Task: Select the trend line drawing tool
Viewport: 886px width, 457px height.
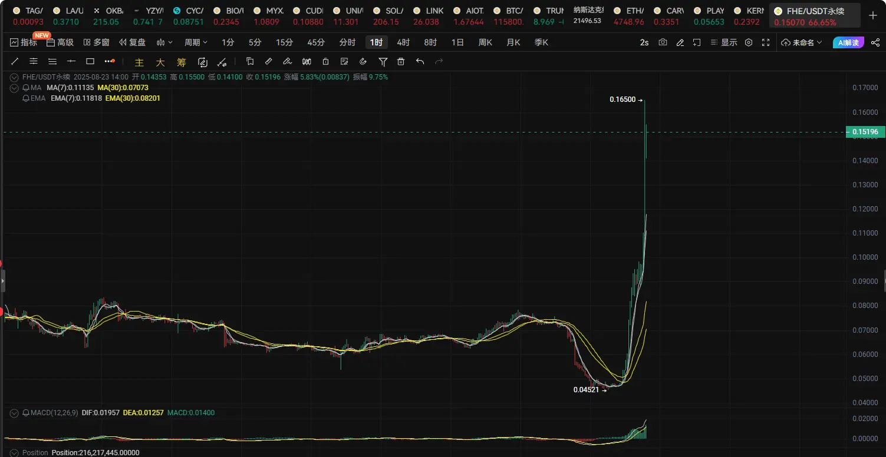Action: pyautogui.click(x=15, y=61)
